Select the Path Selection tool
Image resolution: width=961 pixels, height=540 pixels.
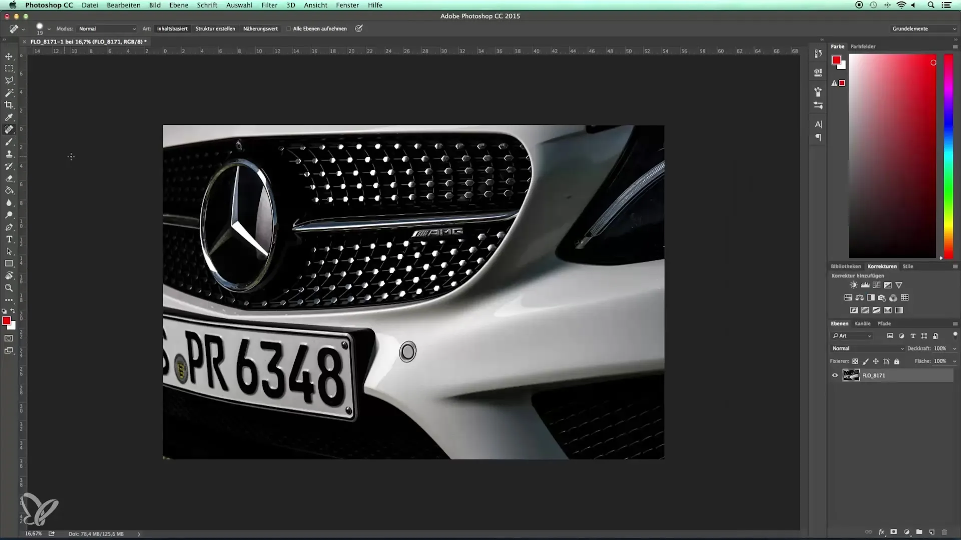pyautogui.click(x=9, y=251)
